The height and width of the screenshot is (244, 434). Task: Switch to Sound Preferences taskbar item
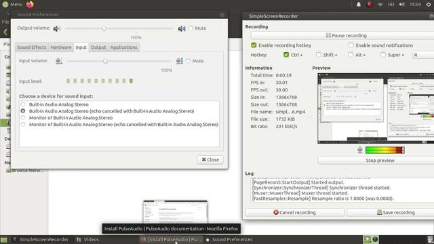pos(229,239)
